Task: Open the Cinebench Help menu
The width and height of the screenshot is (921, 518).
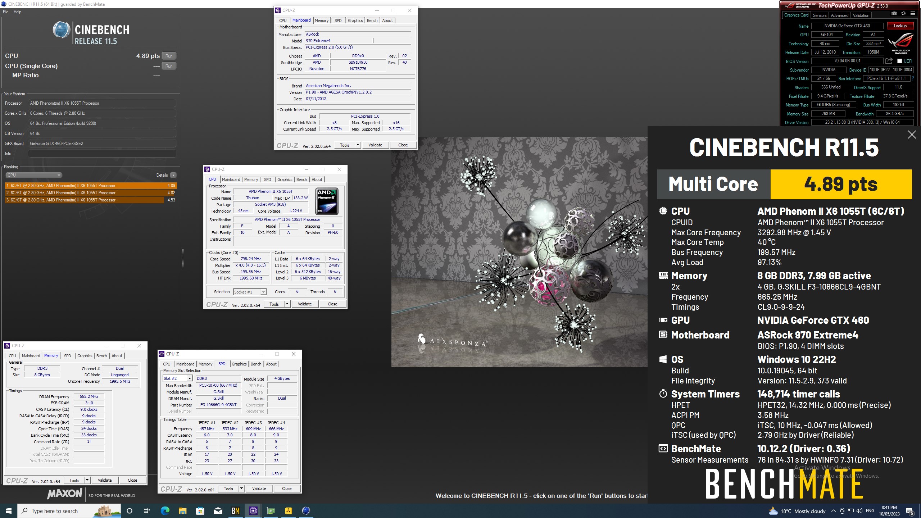Action: 17,12
